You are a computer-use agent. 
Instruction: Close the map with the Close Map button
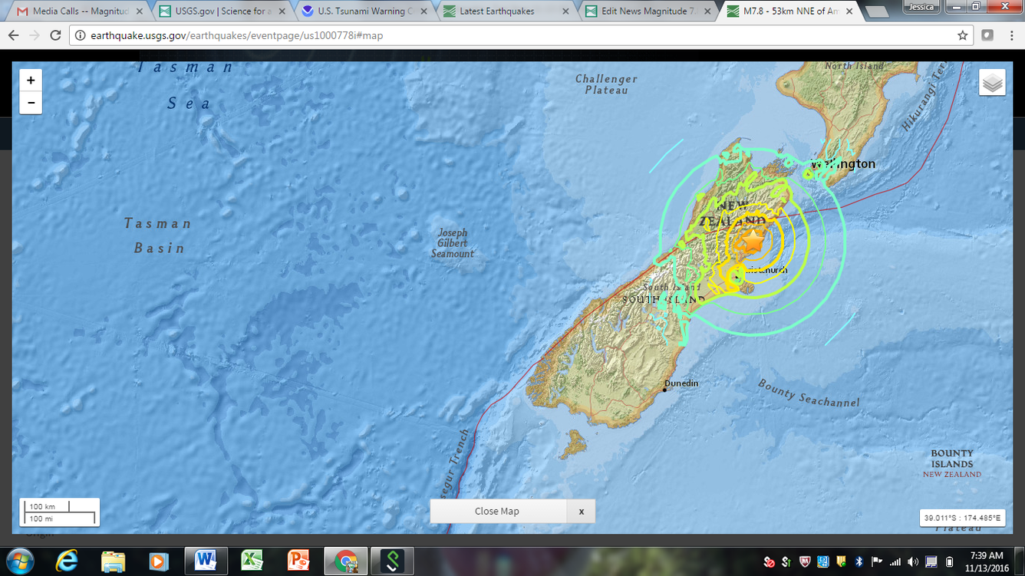point(497,511)
